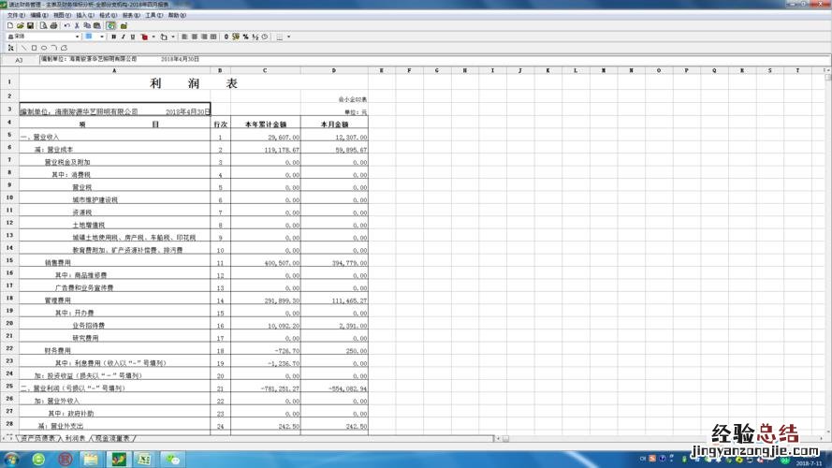832x468 pixels.
Task: Click the Undo arrow icon
Action: [66, 25]
